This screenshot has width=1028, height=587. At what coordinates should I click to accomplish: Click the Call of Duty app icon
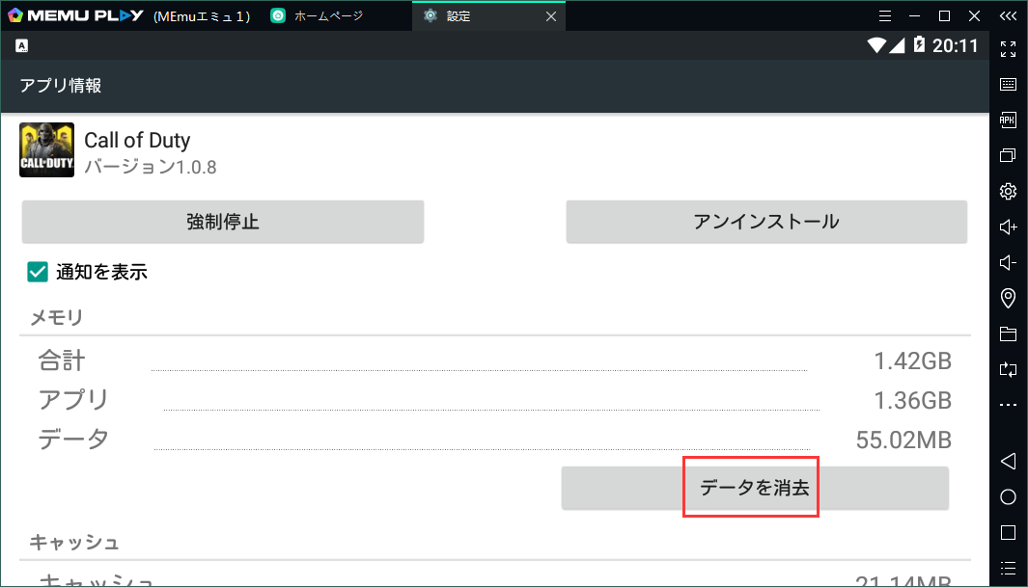[46, 149]
